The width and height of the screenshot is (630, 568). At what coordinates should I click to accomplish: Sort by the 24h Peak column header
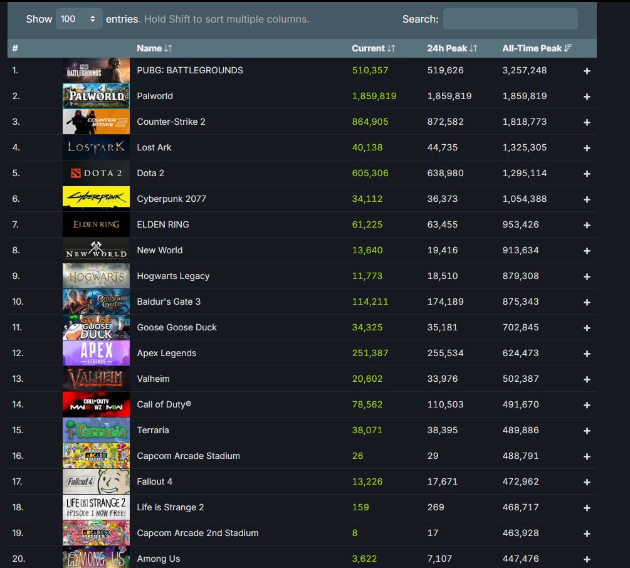click(x=452, y=48)
